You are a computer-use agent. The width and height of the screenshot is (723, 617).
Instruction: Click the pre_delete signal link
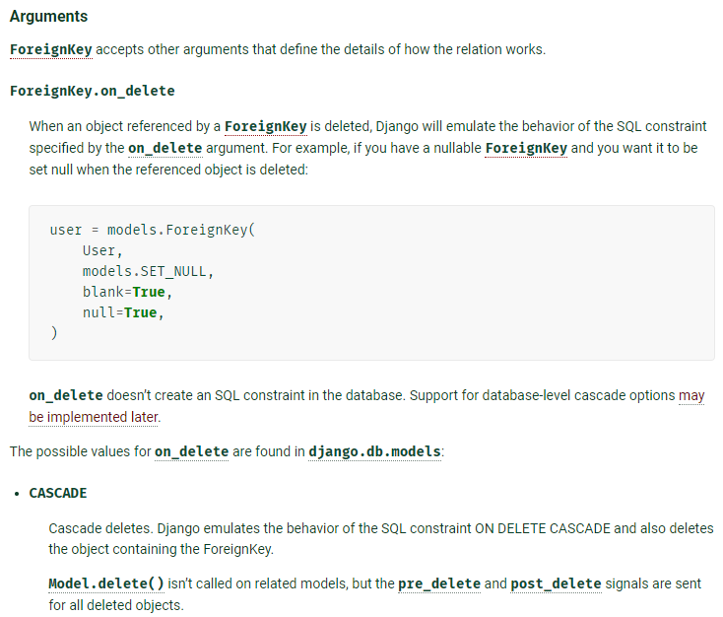pyautogui.click(x=439, y=583)
